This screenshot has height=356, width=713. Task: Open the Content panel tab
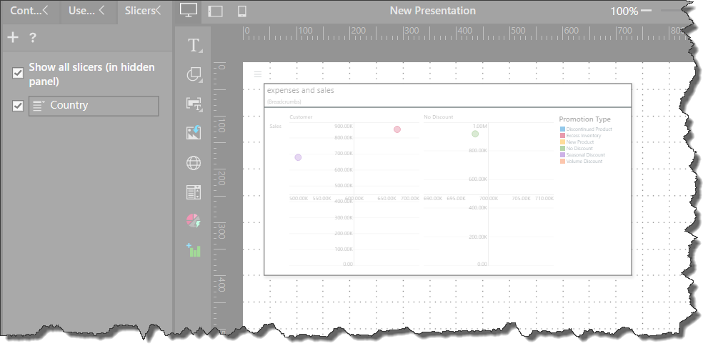pyautogui.click(x=30, y=11)
